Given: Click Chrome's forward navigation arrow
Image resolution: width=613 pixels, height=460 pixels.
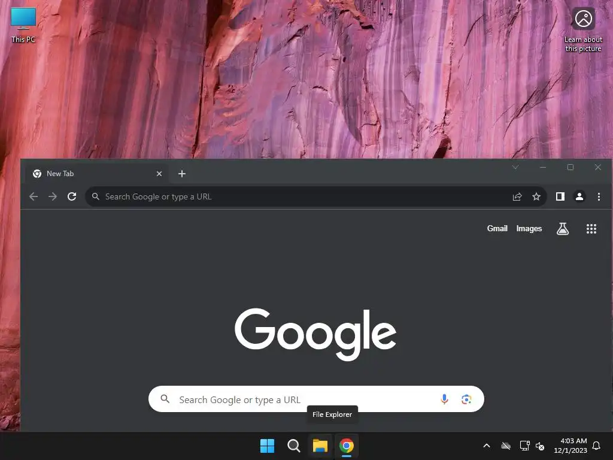Looking at the screenshot, I should coord(53,196).
